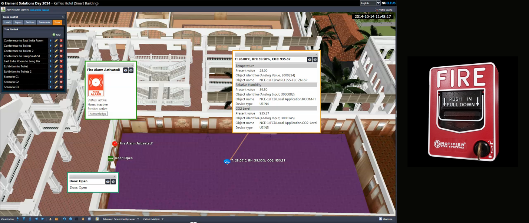Open Profile Config
Screen dimensions: 529x223
pyautogui.click(x=384, y=10)
